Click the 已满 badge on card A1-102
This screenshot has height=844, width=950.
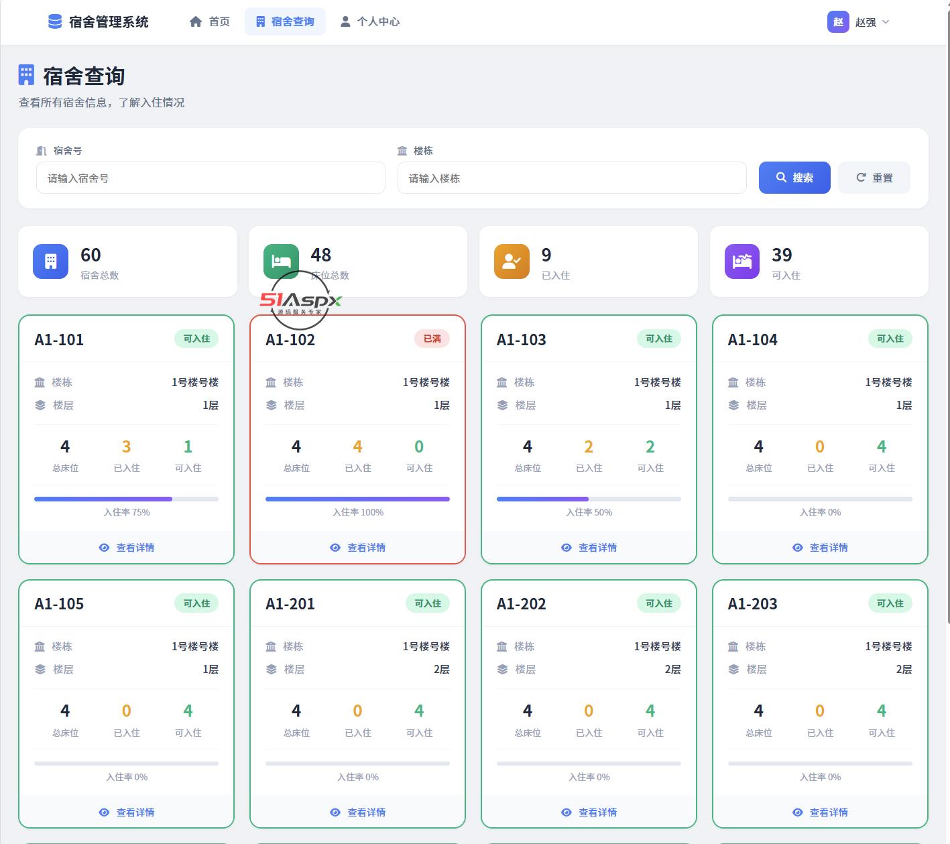(432, 339)
